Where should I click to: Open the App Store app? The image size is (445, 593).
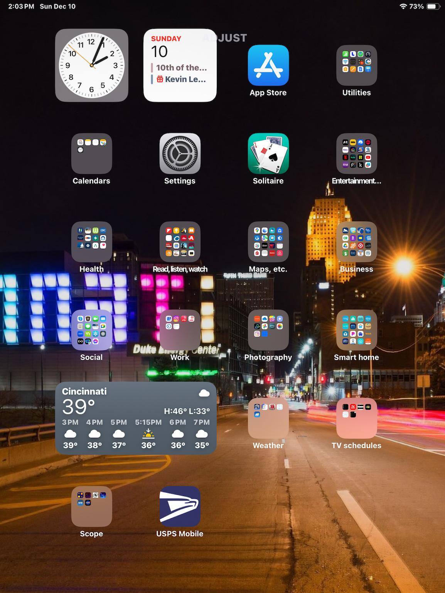point(268,65)
